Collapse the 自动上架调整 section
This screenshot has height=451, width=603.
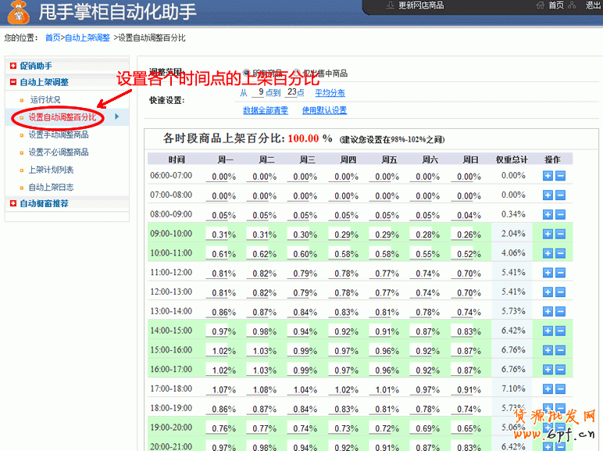pos(13,82)
